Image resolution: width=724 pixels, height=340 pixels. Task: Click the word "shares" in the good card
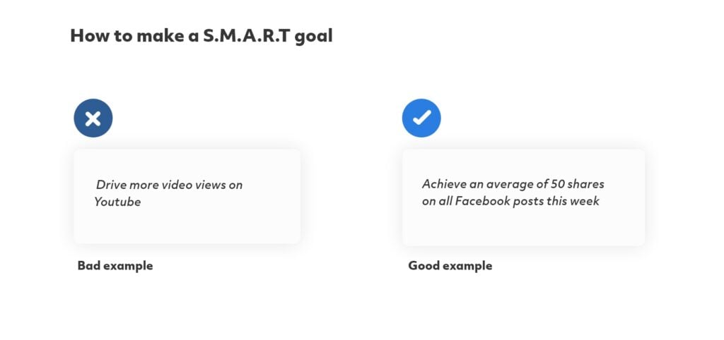585,184
